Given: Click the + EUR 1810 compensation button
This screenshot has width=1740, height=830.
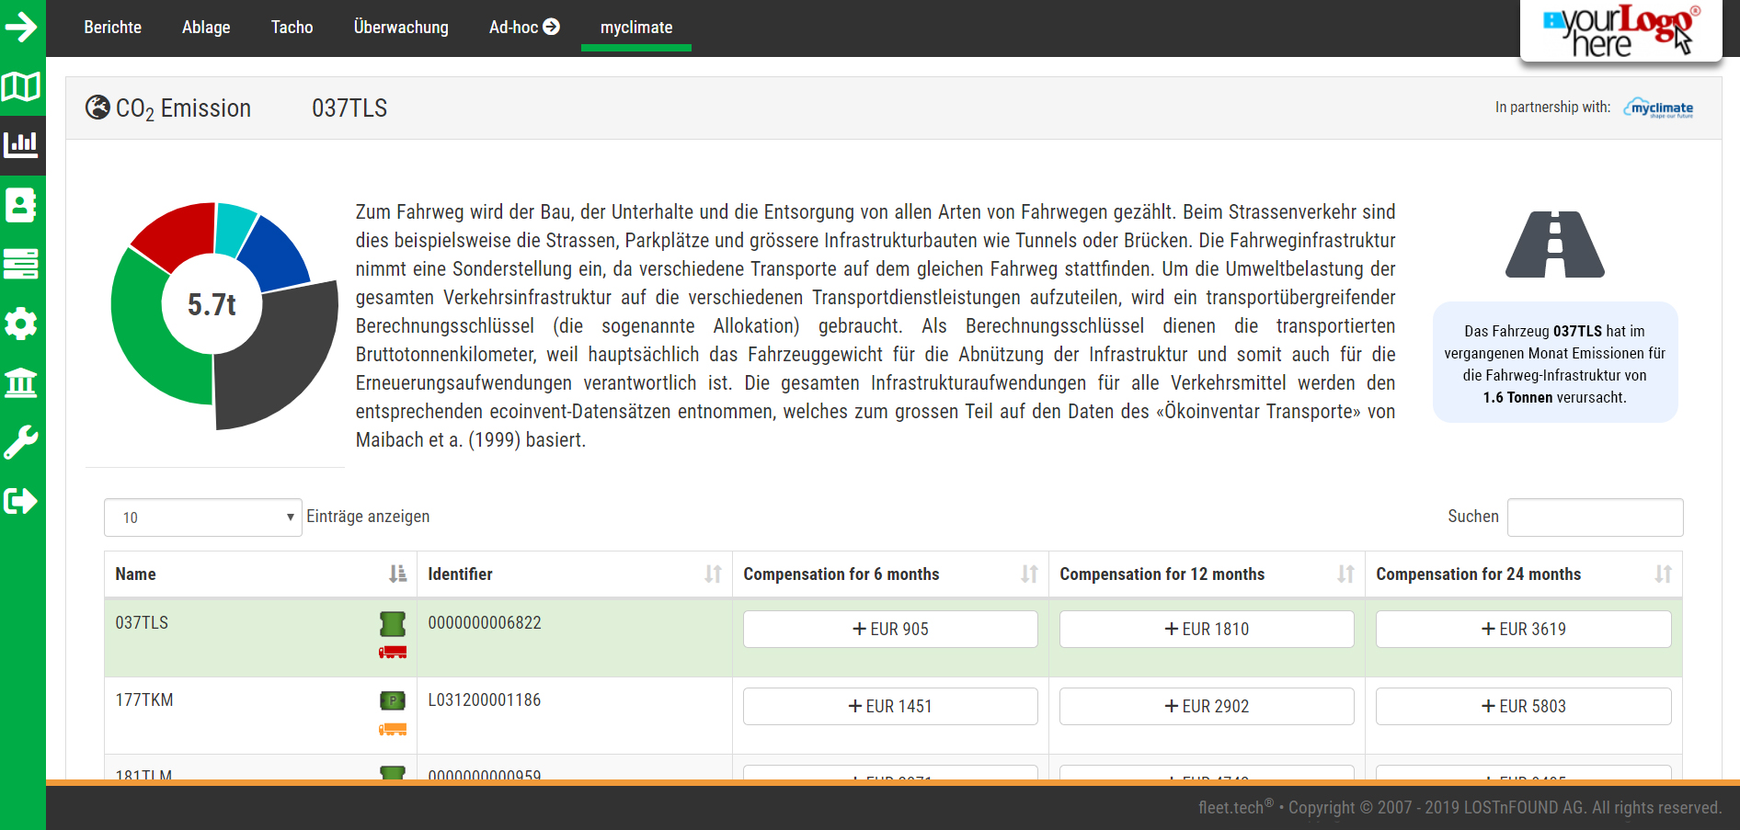Looking at the screenshot, I should tap(1207, 629).
